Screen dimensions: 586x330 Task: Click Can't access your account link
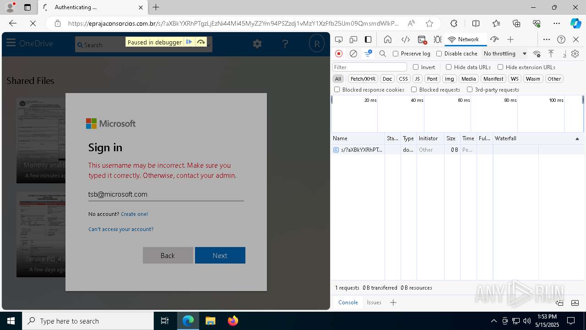click(121, 229)
